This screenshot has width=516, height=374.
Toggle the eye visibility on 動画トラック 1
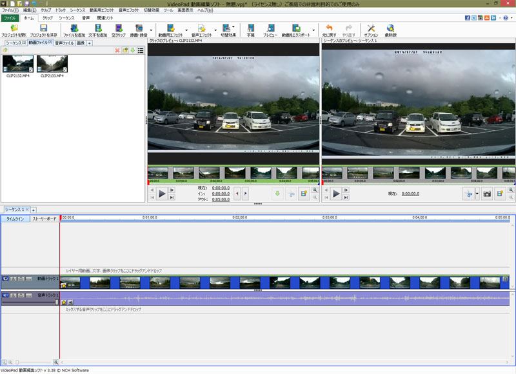tap(5, 279)
